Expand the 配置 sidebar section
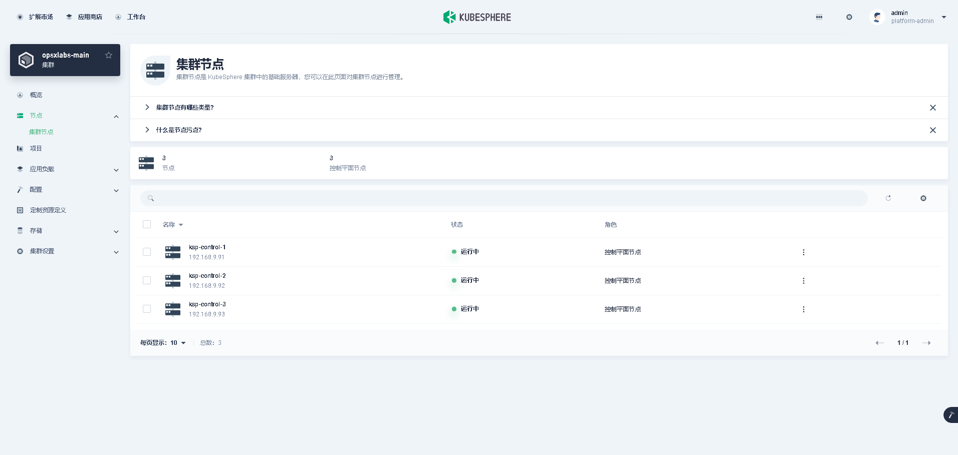The height and width of the screenshot is (455, 958). click(116, 190)
